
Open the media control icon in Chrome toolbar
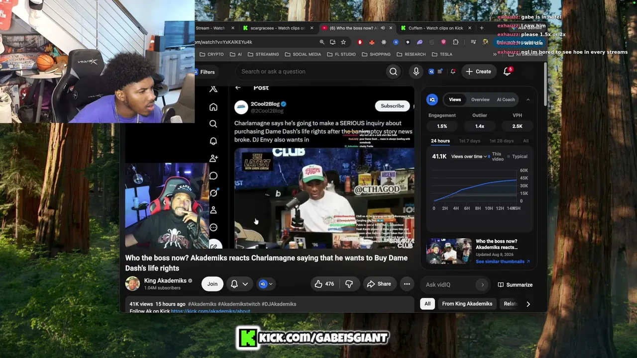pyautogui.click(x=473, y=42)
